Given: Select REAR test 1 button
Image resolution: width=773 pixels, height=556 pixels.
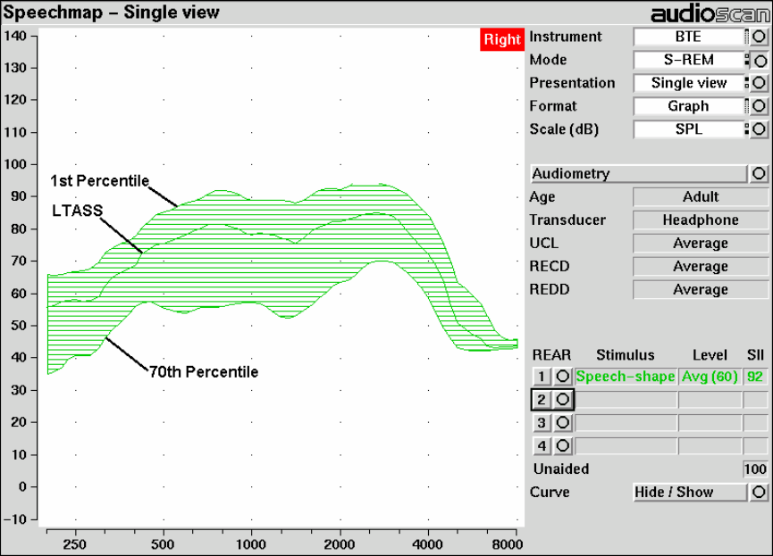Looking at the screenshot, I should [542, 377].
